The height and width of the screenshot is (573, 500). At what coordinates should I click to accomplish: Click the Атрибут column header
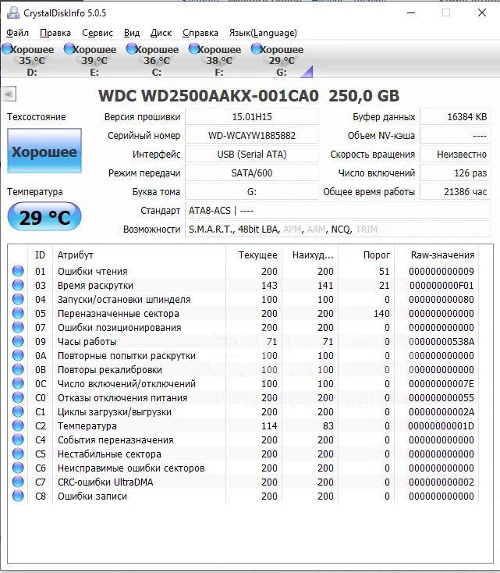pos(139,254)
